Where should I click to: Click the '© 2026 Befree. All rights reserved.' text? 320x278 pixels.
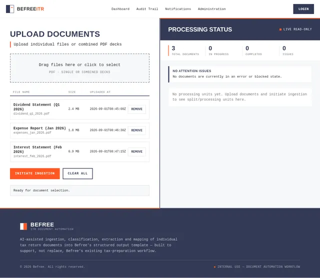(52, 267)
